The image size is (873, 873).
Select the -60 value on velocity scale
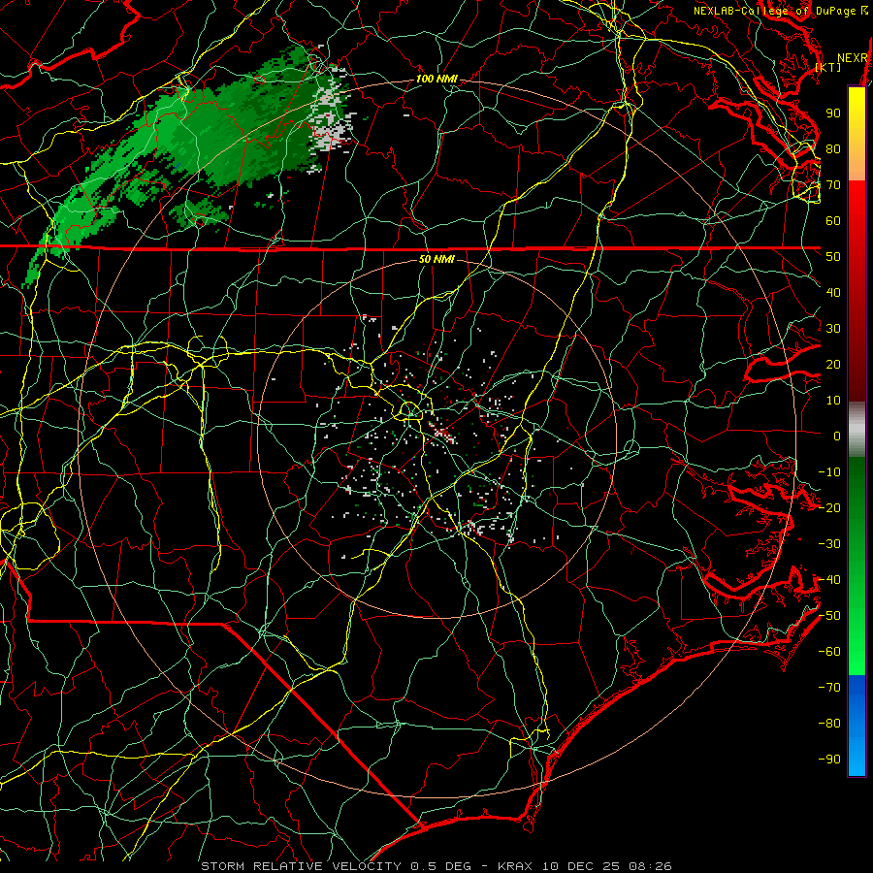(x=829, y=652)
